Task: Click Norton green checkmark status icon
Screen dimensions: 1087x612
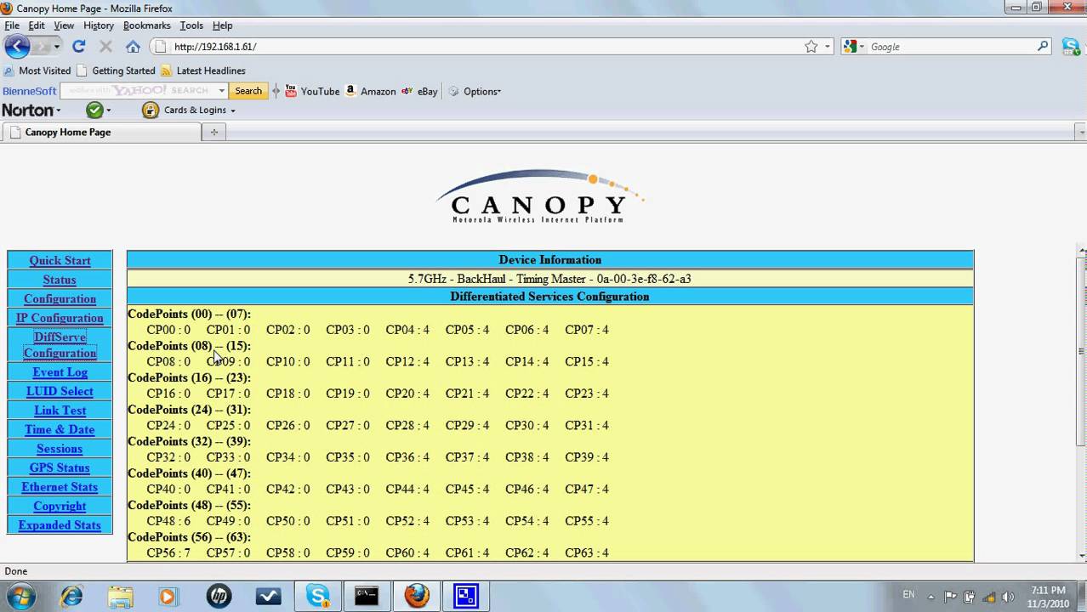Action: 94,110
